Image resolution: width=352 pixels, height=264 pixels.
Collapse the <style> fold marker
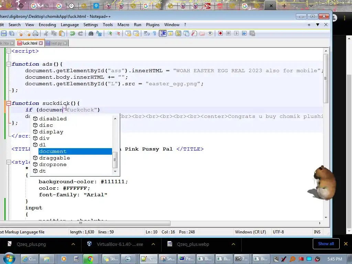click(9, 162)
